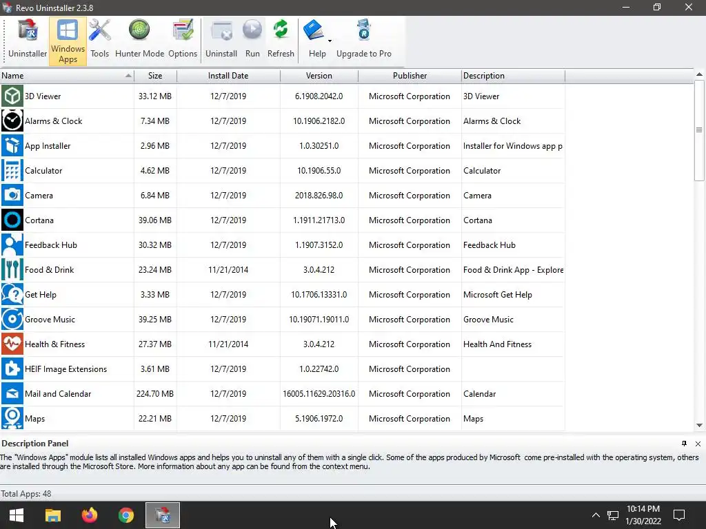The height and width of the screenshot is (529, 706).
Task: Click the Run toolbar button
Action: [252, 41]
